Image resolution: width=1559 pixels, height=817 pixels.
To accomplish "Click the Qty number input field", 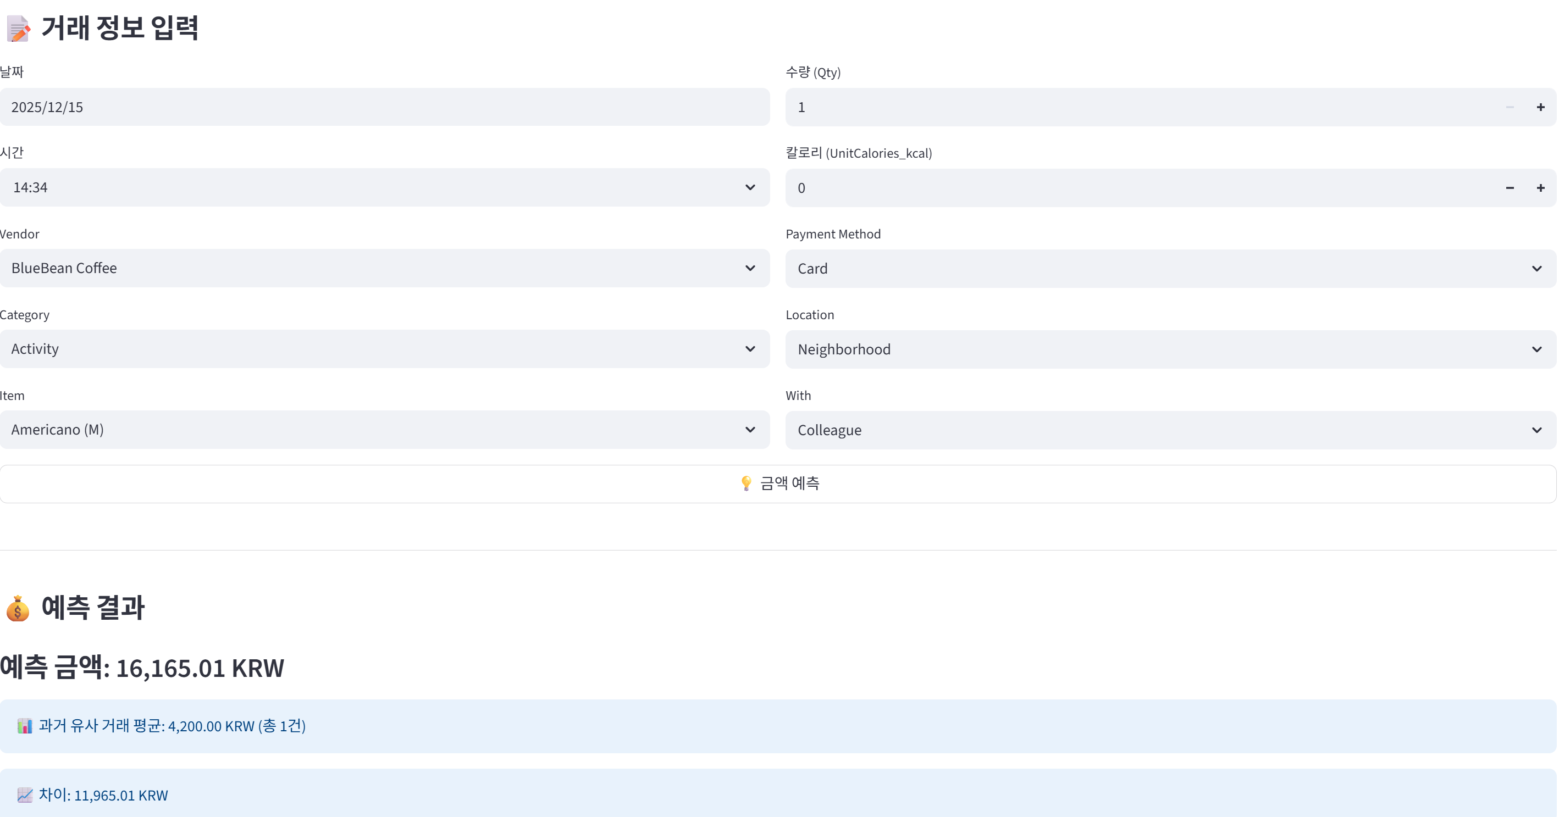I will 1138,107.
